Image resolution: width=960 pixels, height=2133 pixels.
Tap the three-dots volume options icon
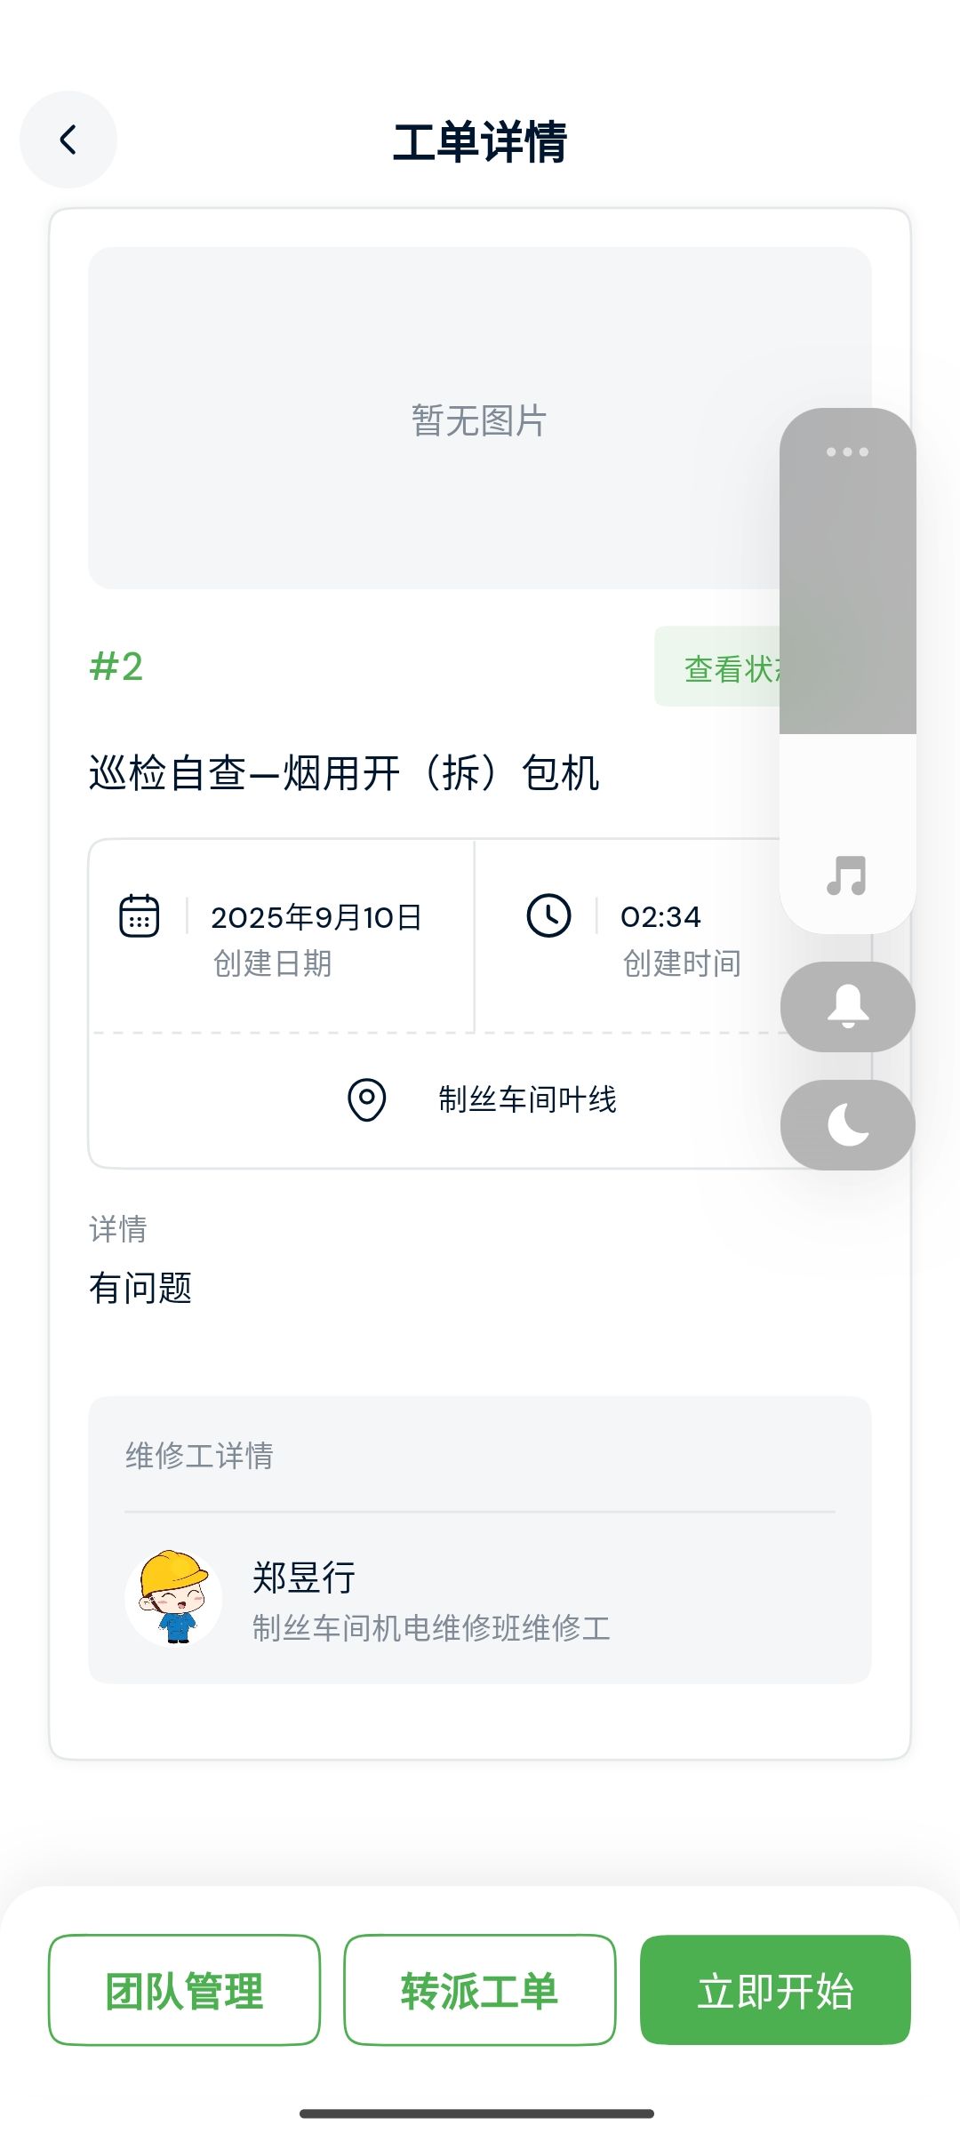coord(847,451)
